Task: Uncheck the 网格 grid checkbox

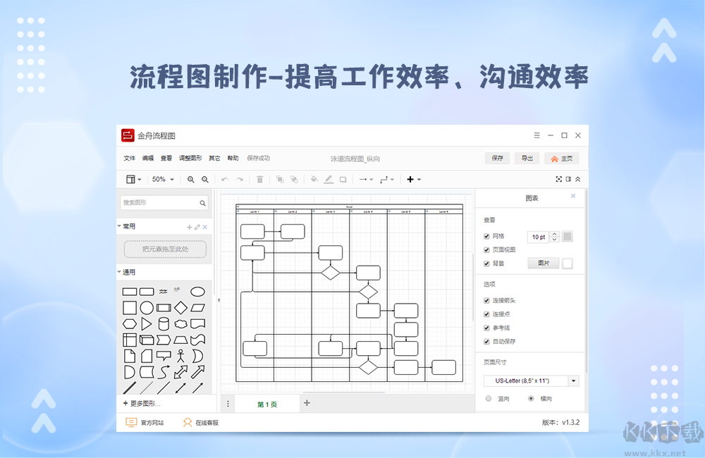Action: point(486,235)
